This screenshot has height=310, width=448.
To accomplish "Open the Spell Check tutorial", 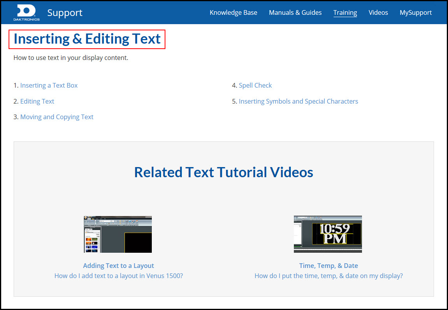I will tap(255, 85).
